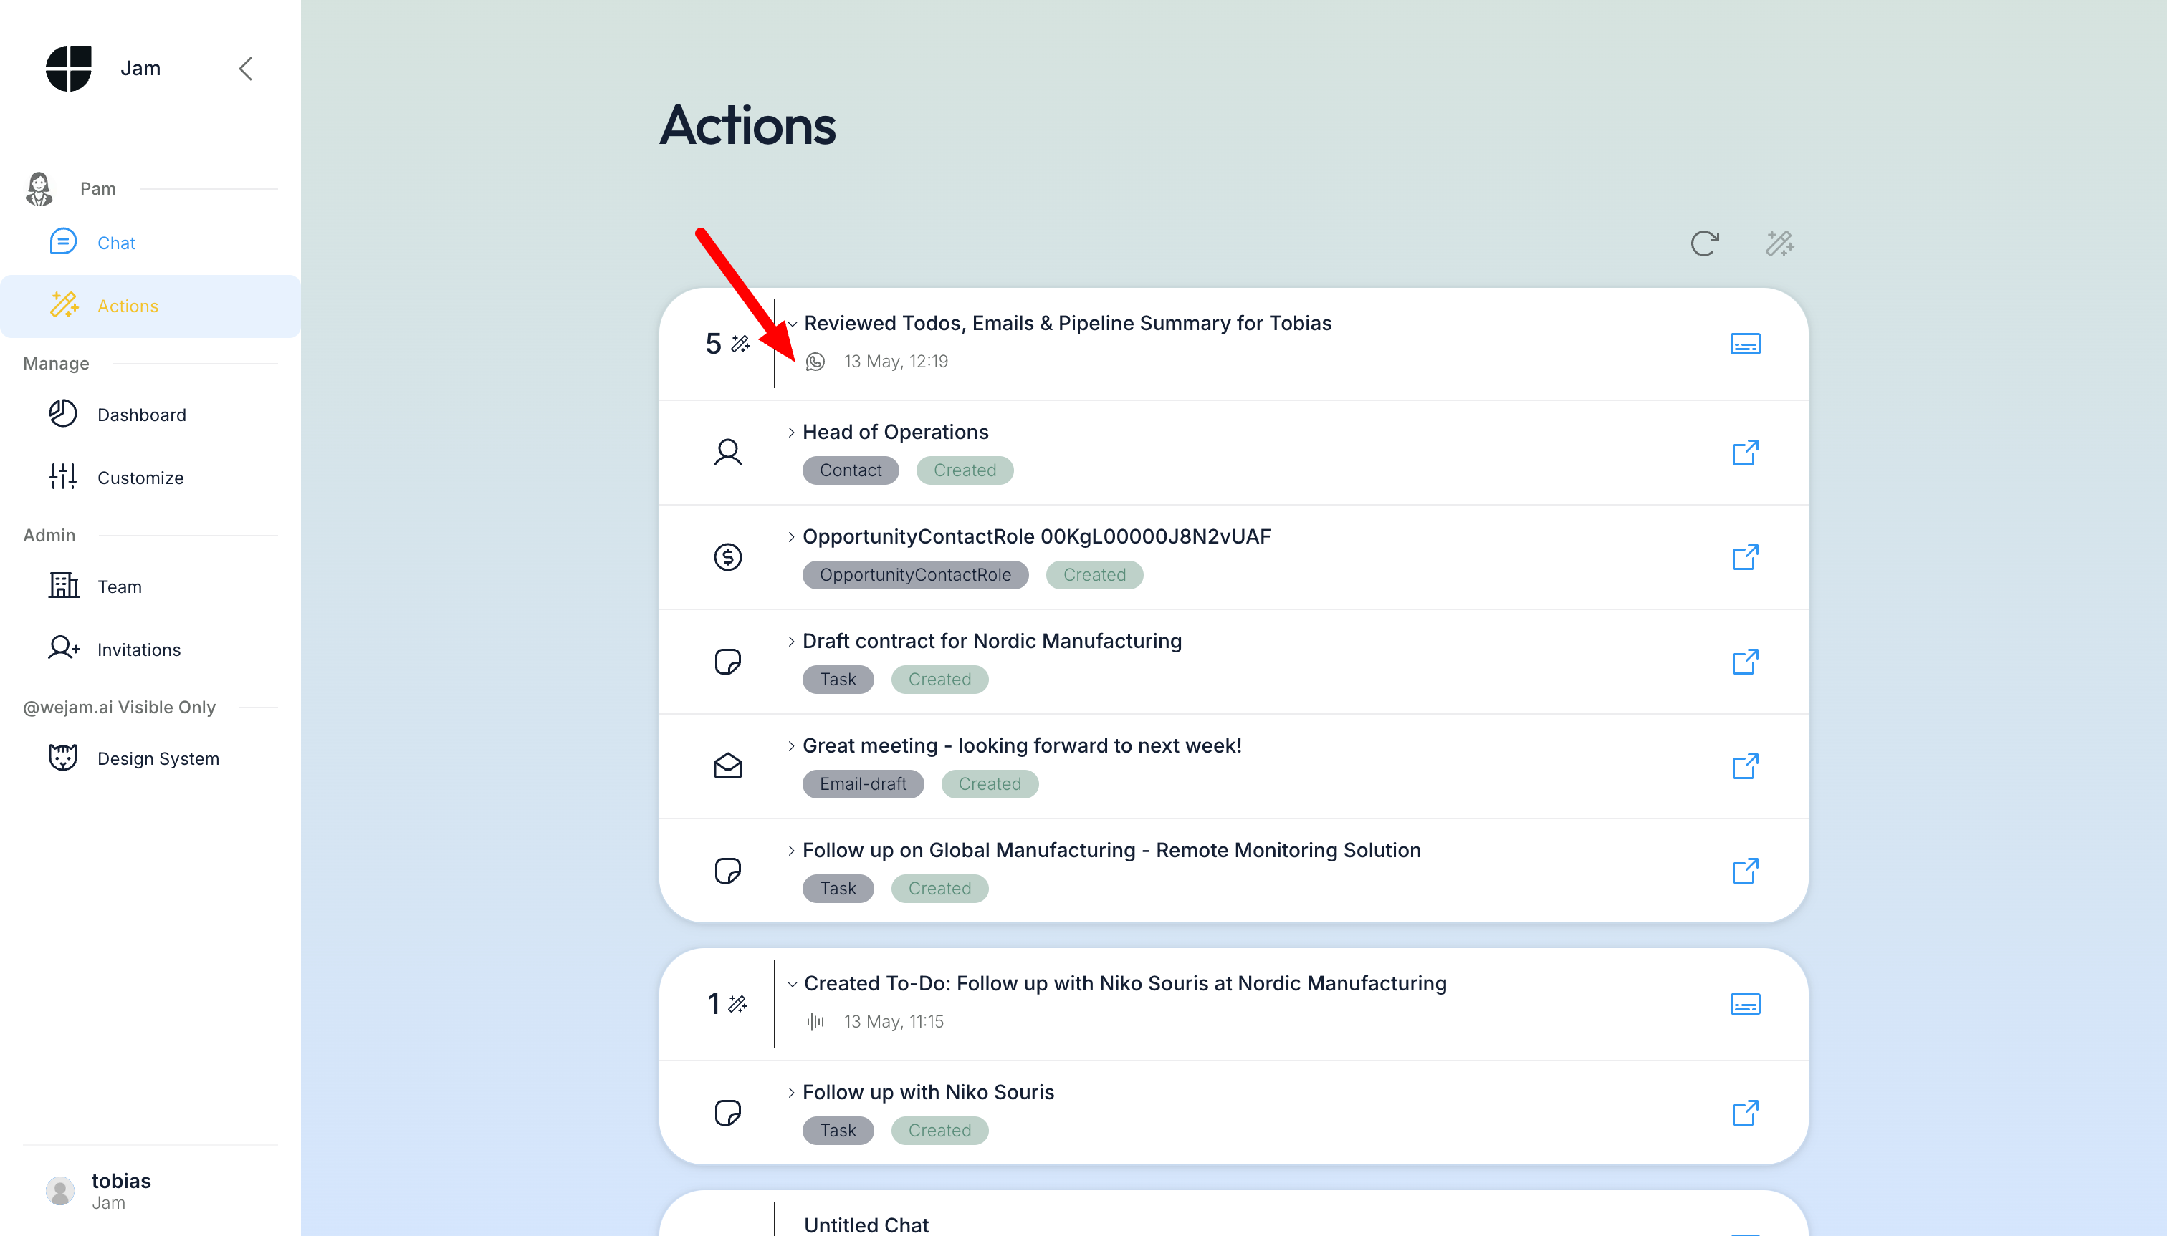
Task: Click the Email-draft tag
Action: click(863, 783)
